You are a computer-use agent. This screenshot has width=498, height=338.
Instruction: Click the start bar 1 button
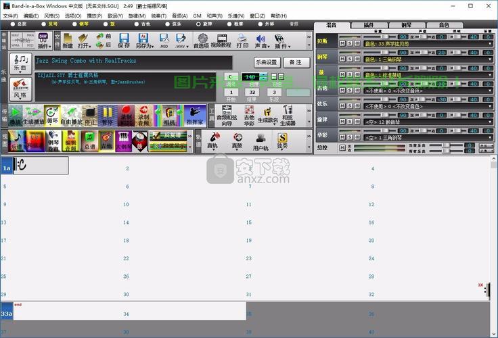(x=231, y=92)
